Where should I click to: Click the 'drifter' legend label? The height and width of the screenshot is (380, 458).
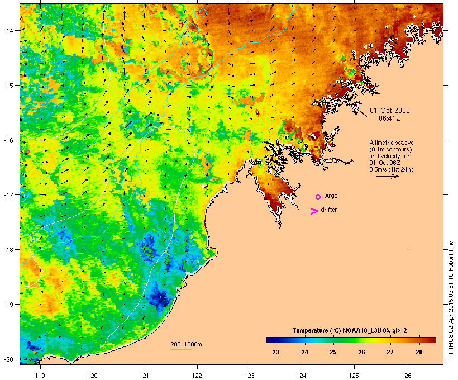(328, 210)
